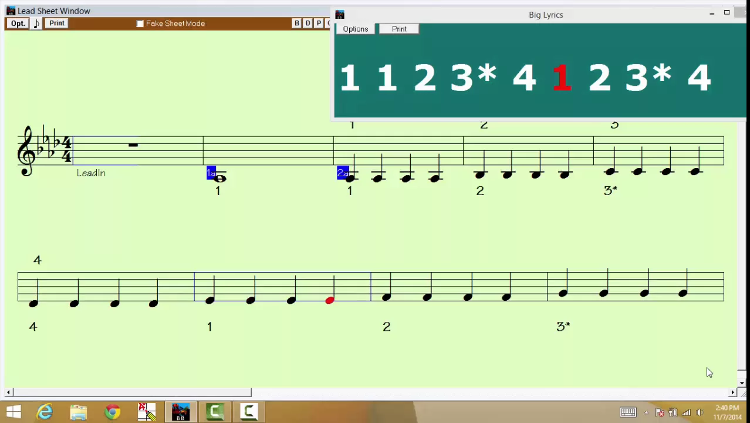This screenshot has height=423, width=750.
Task: Enable the Fake Sheet Mode checkbox
Action: click(x=140, y=23)
